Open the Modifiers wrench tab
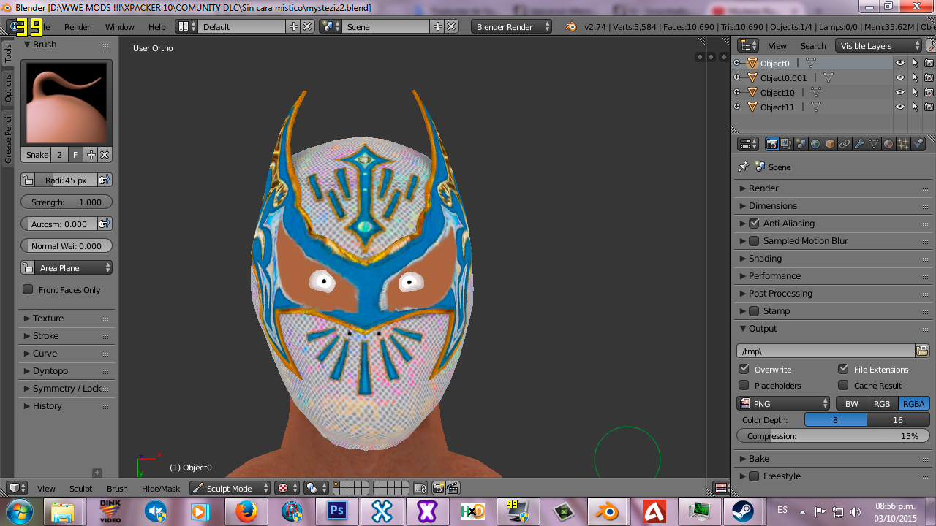This screenshot has height=526, width=936. pos(859,144)
